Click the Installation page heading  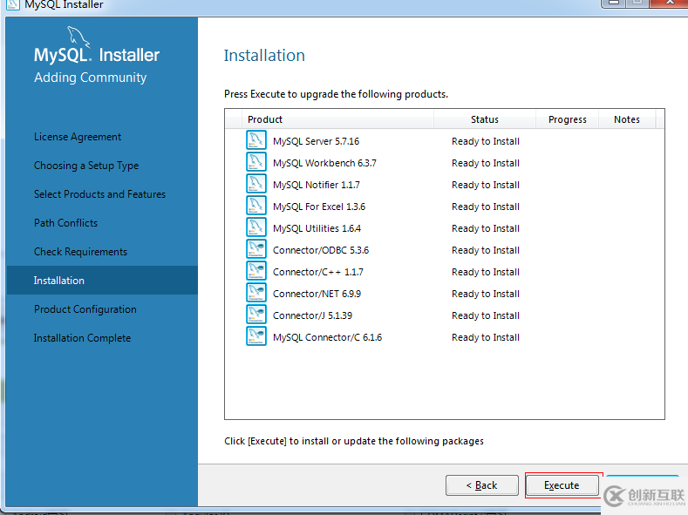point(264,56)
